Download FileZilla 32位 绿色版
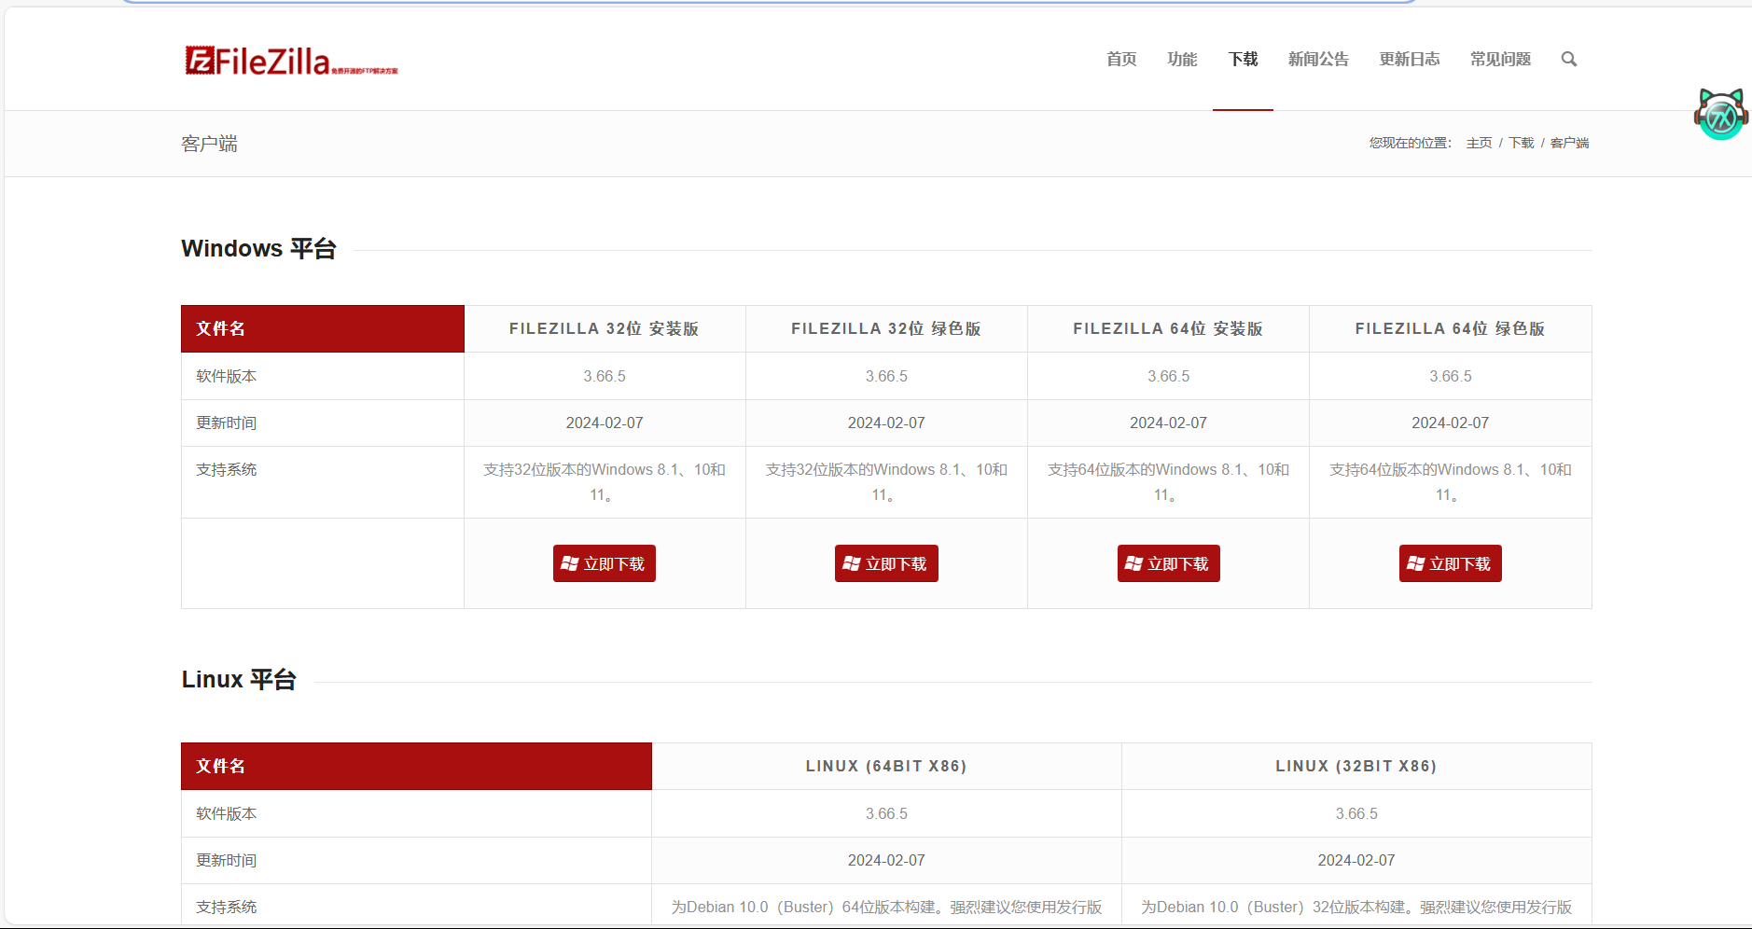 (886, 563)
